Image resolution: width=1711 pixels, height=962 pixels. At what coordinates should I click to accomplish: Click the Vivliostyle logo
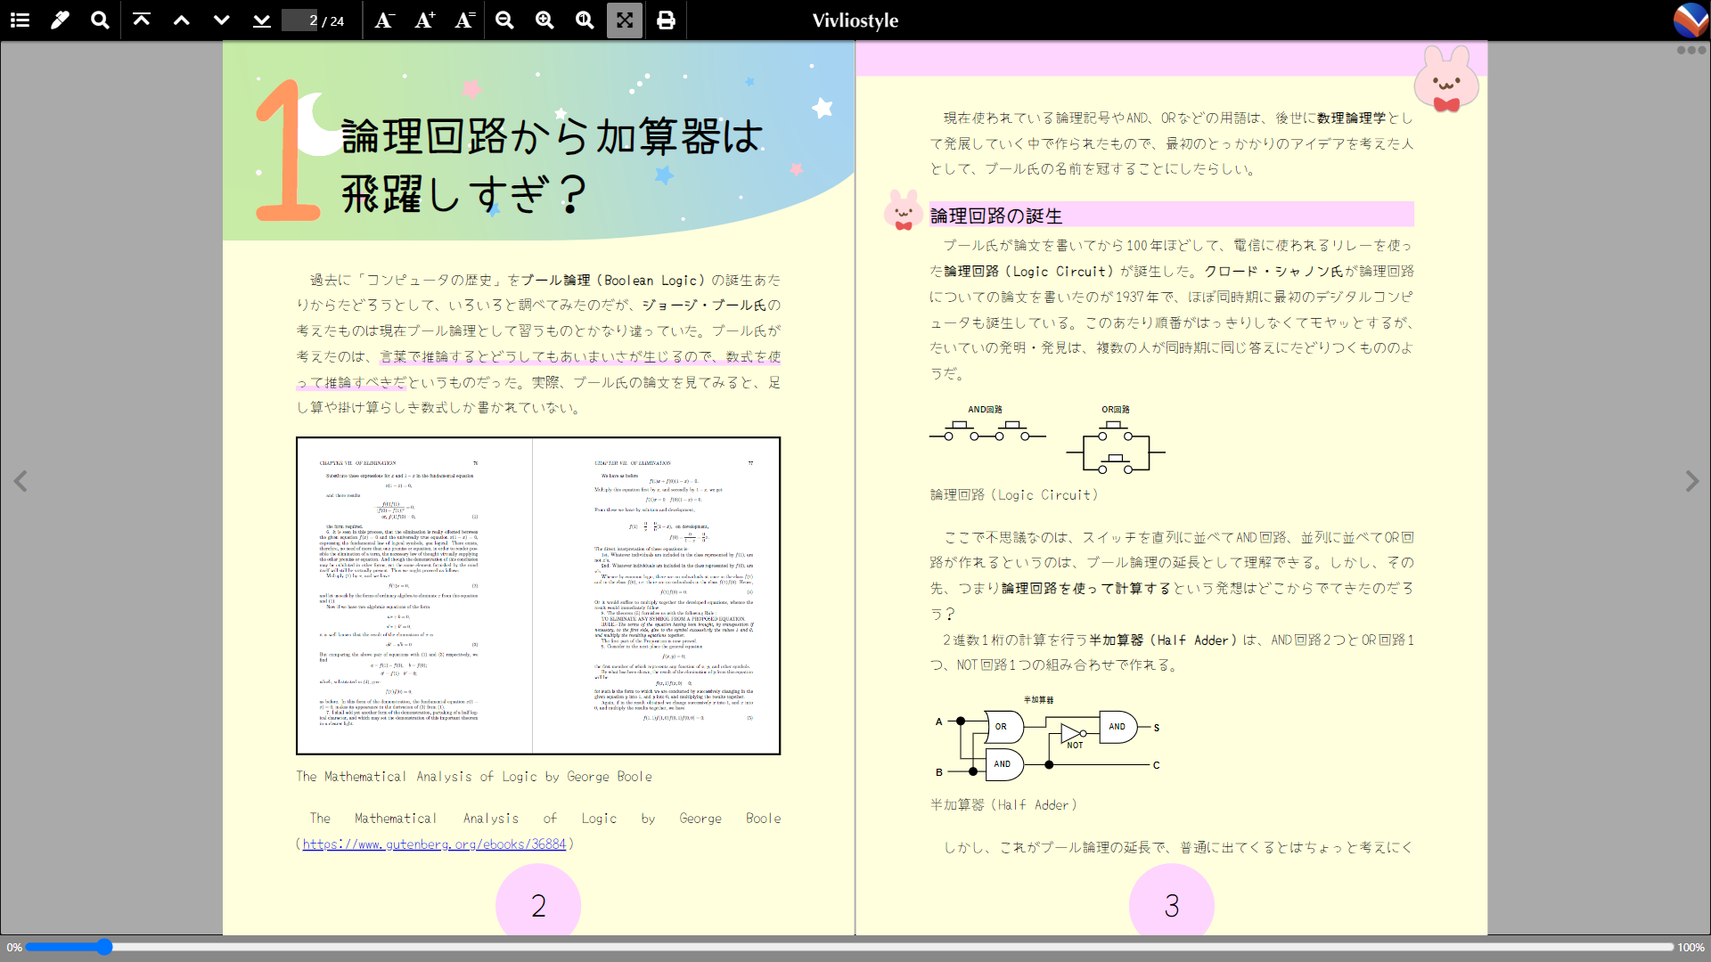[1690, 20]
